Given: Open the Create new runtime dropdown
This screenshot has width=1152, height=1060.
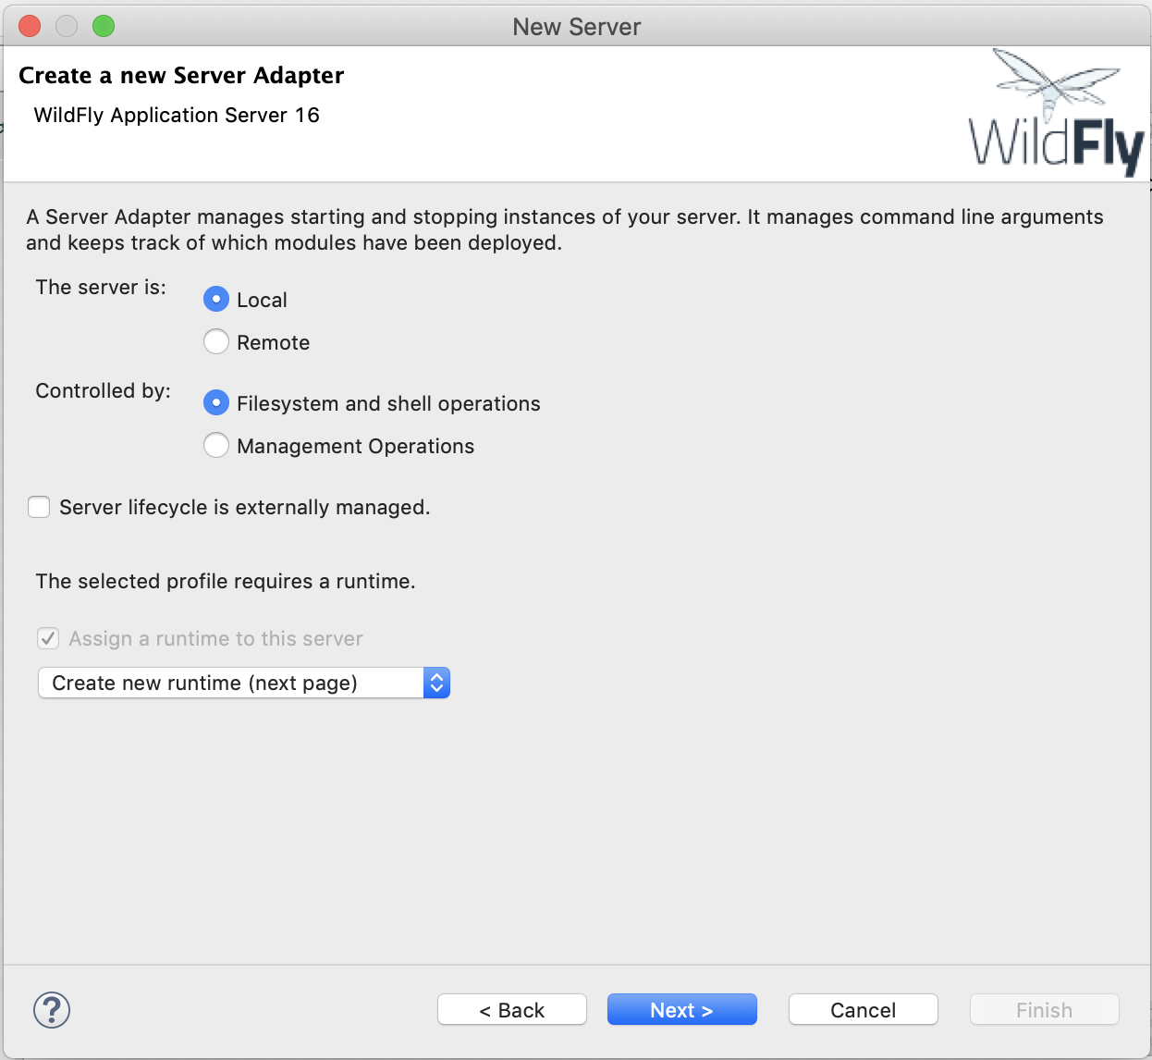Looking at the screenshot, I should coord(231,683).
